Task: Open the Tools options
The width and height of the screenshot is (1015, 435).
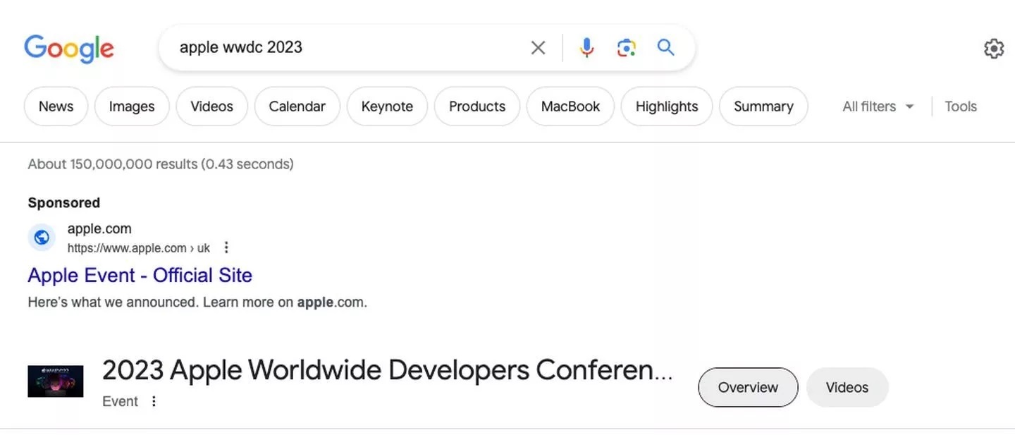Action: click(x=961, y=106)
